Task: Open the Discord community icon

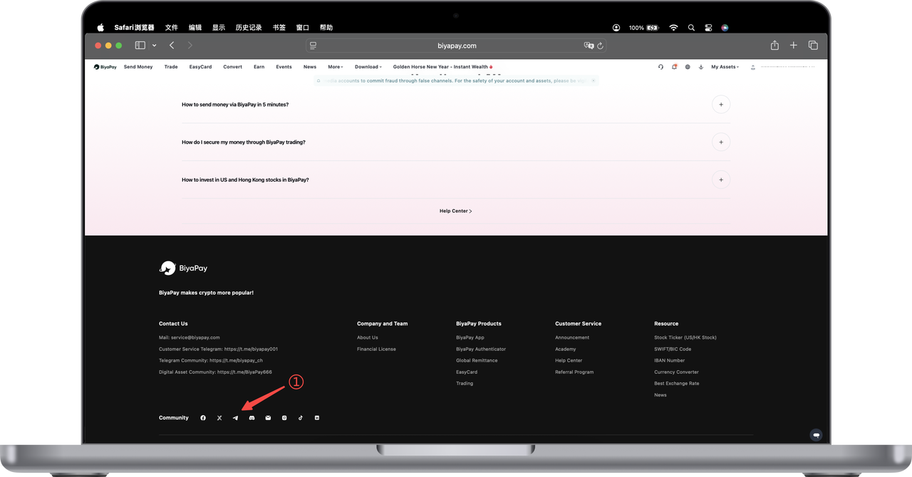Action: click(252, 418)
